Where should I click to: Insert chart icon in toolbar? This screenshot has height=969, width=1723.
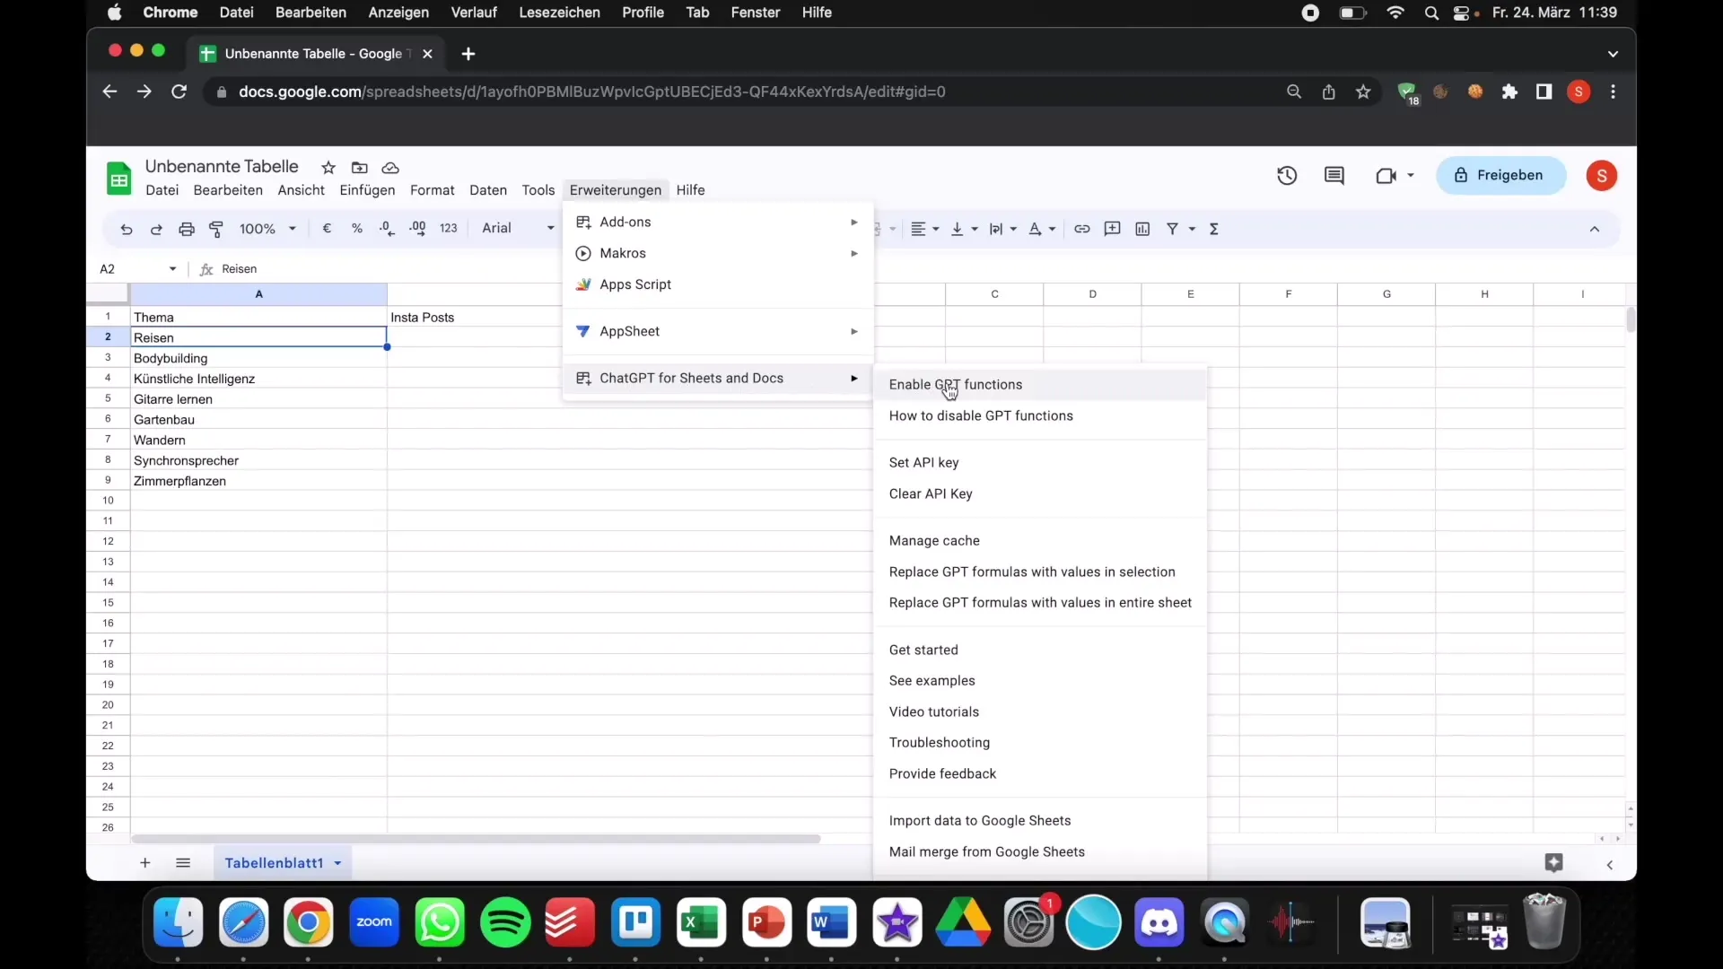[1142, 229]
